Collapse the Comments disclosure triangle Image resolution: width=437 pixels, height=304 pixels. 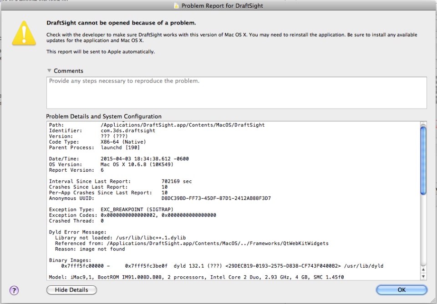pyautogui.click(x=49, y=71)
